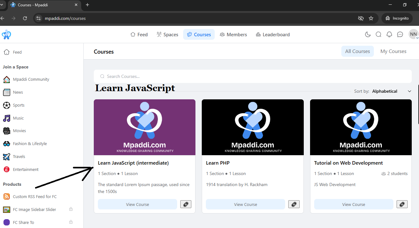Go to Members in top navigation
The width and height of the screenshot is (419, 228).
233,35
